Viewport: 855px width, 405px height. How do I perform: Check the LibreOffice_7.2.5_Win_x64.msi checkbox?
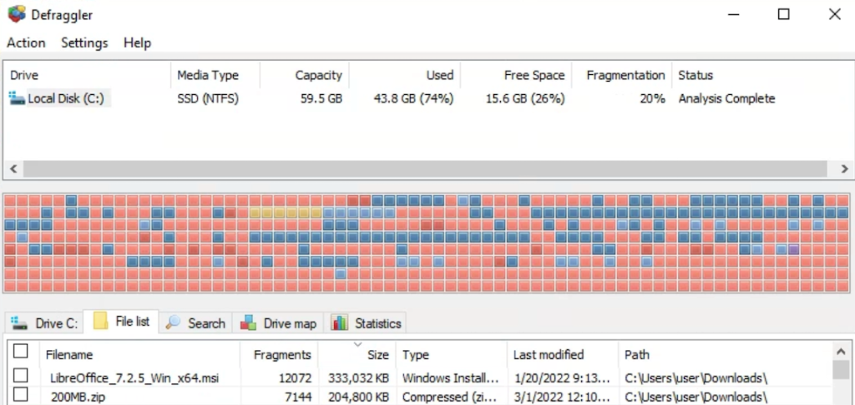click(21, 376)
